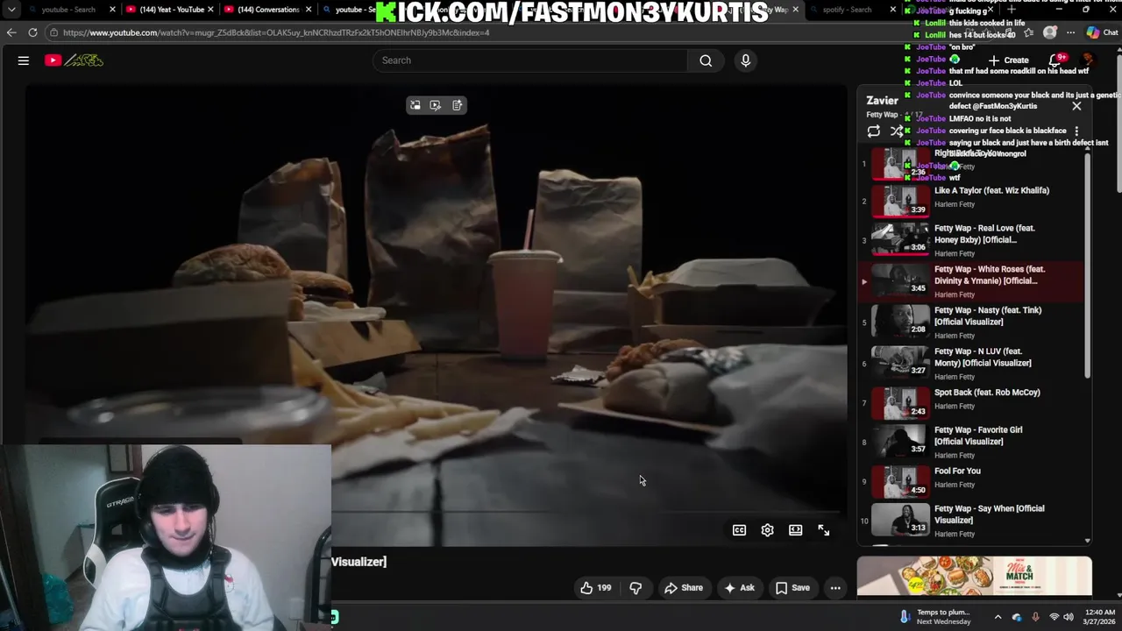Open the Mix & Match food advertisement

click(x=975, y=576)
